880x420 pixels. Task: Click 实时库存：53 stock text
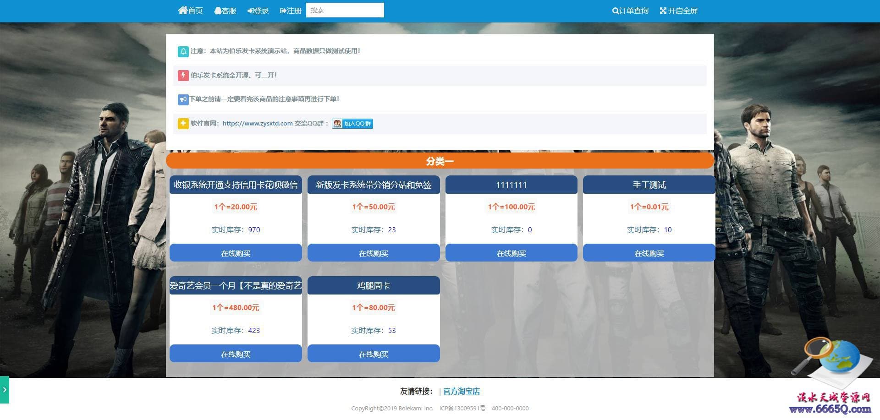click(374, 330)
